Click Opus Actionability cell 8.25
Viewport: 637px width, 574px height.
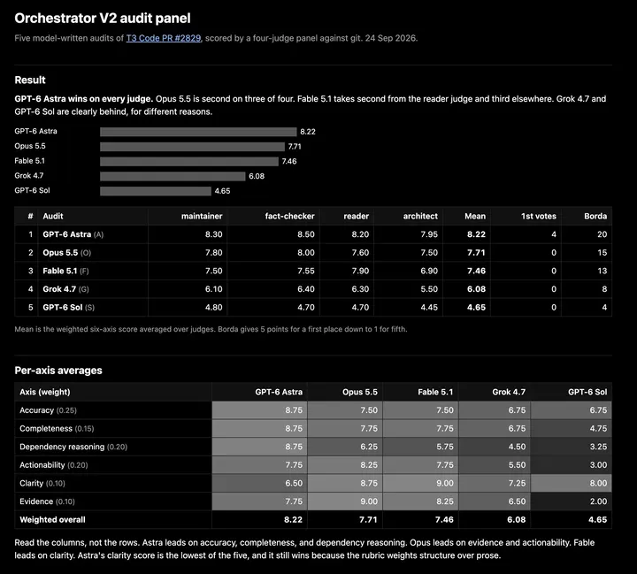coord(345,465)
